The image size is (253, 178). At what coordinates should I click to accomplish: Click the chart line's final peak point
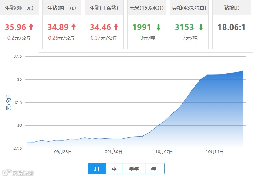click(x=243, y=71)
